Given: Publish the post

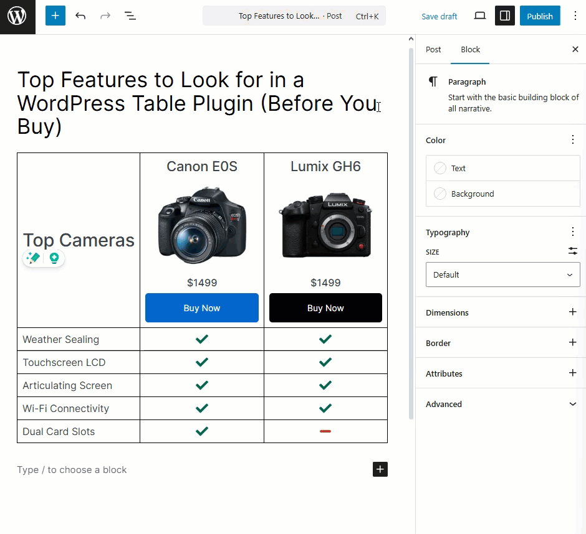Looking at the screenshot, I should (540, 16).
